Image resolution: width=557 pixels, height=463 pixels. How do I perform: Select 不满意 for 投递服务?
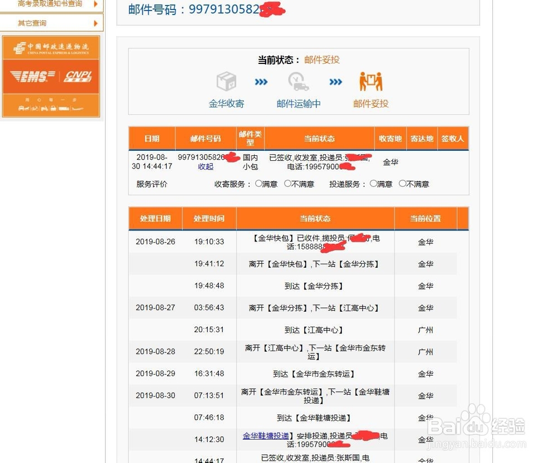tap(402, 184)
